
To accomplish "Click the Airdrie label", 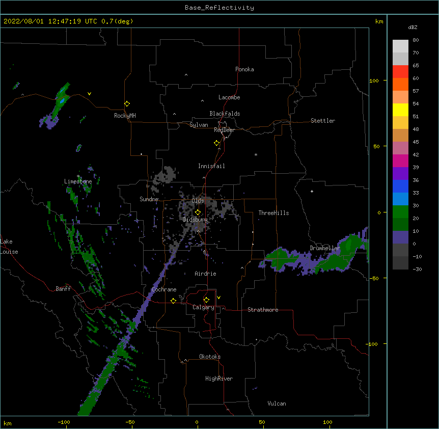I will (205, 274).
